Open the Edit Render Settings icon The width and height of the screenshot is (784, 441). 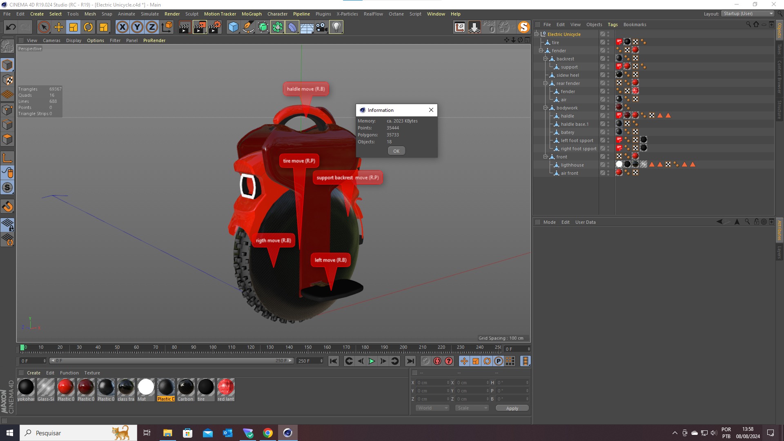pos(215,27)
